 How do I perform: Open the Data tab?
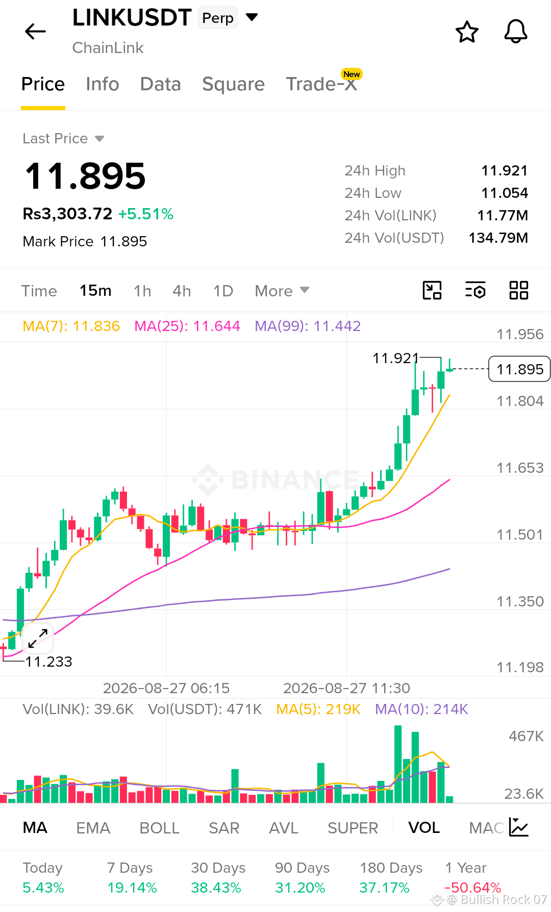coord(161,84)
